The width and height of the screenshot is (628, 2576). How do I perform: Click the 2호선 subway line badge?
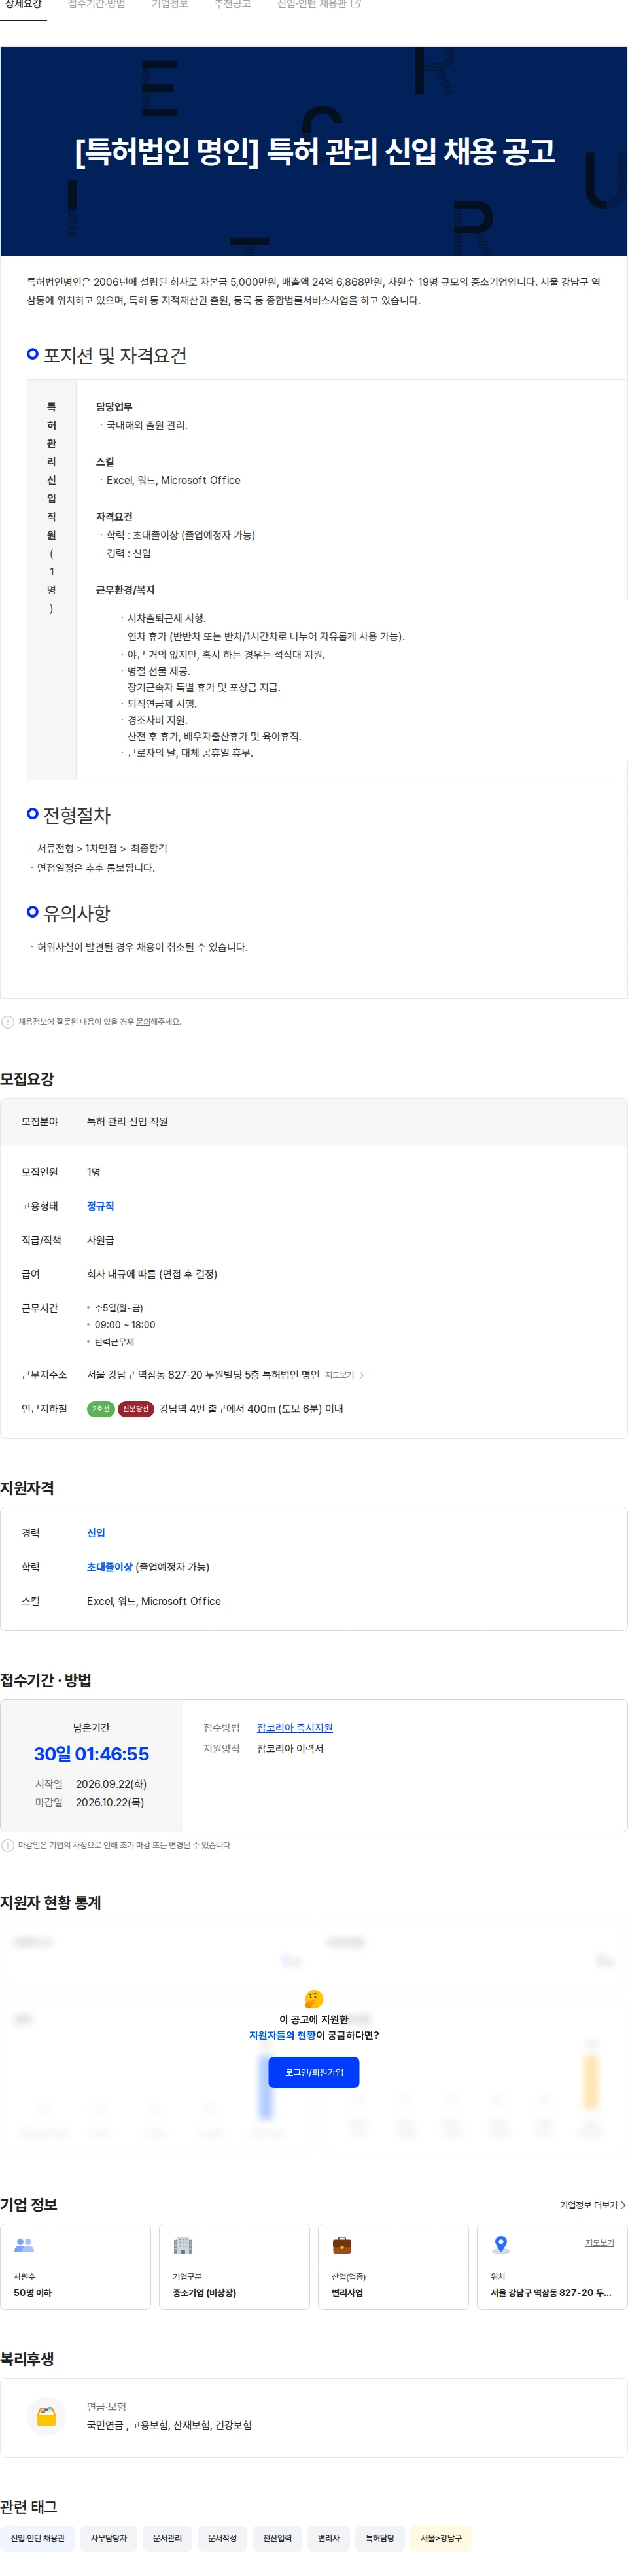coord(100,1409)
